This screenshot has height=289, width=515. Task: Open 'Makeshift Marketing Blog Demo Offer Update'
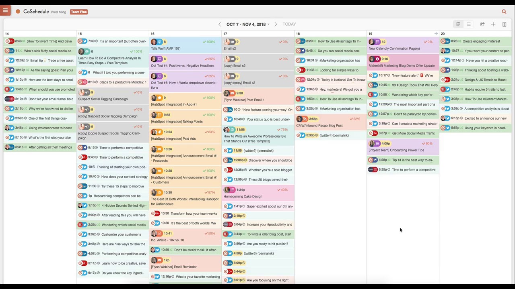(x=403, y=62)
